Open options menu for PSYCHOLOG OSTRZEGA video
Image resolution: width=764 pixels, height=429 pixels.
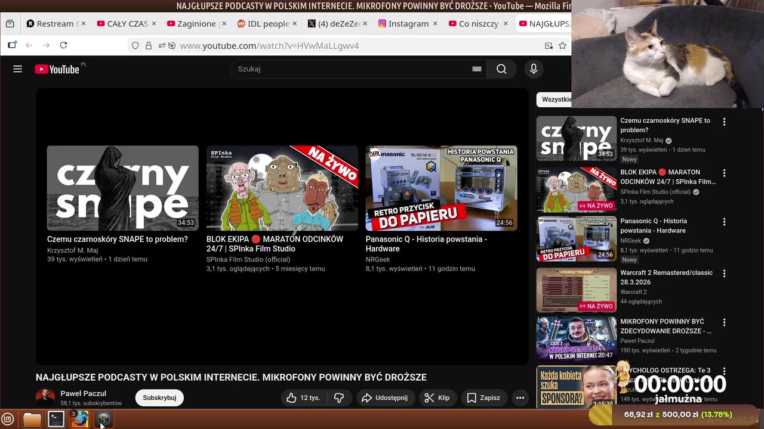[724, 371]
